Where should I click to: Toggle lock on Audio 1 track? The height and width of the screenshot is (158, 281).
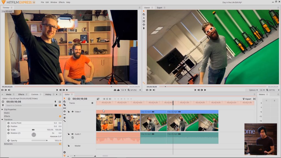click(69, 134)
